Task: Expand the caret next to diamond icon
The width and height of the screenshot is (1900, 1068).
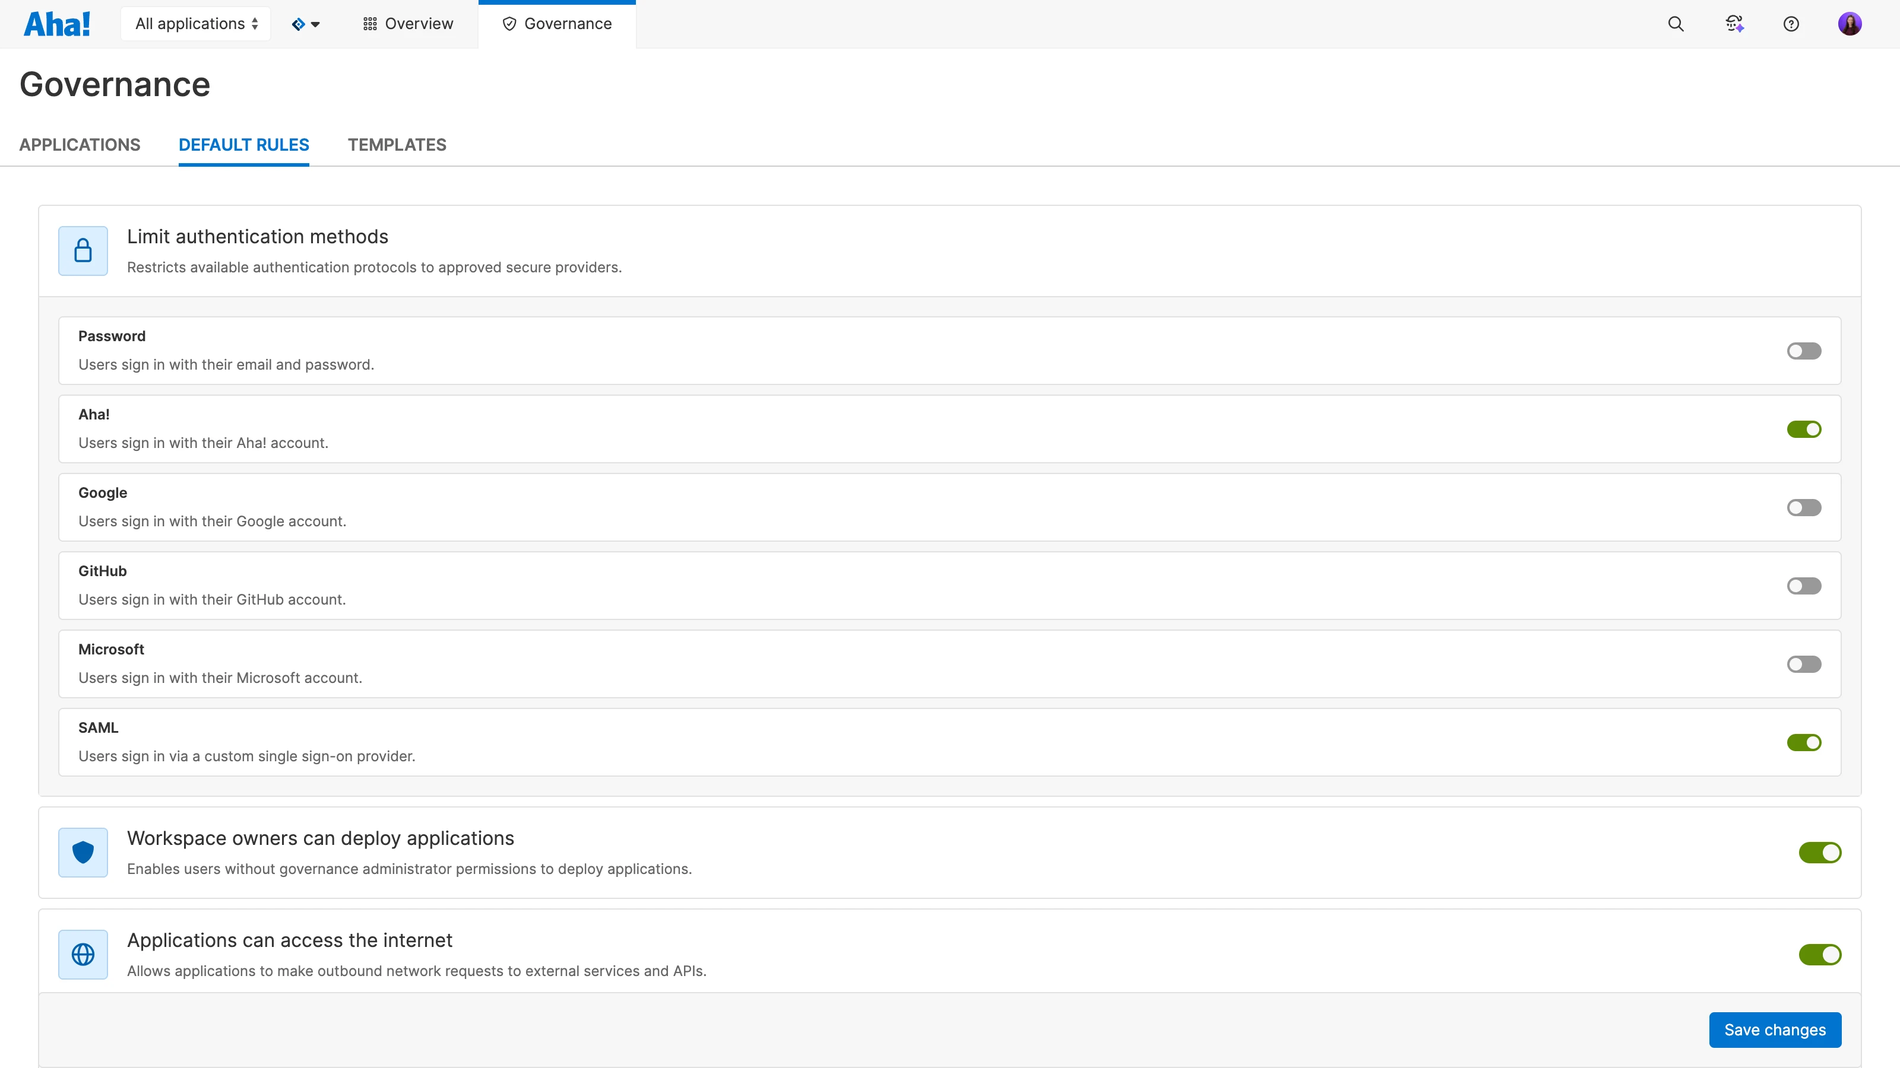Action: click(316, 24)
